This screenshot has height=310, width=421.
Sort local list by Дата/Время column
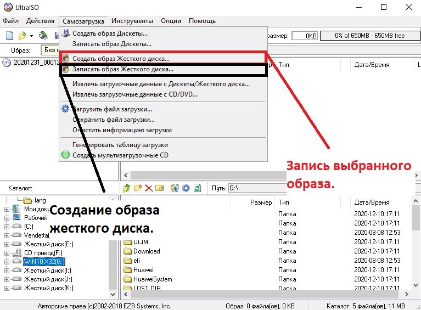tap(381, 202)
